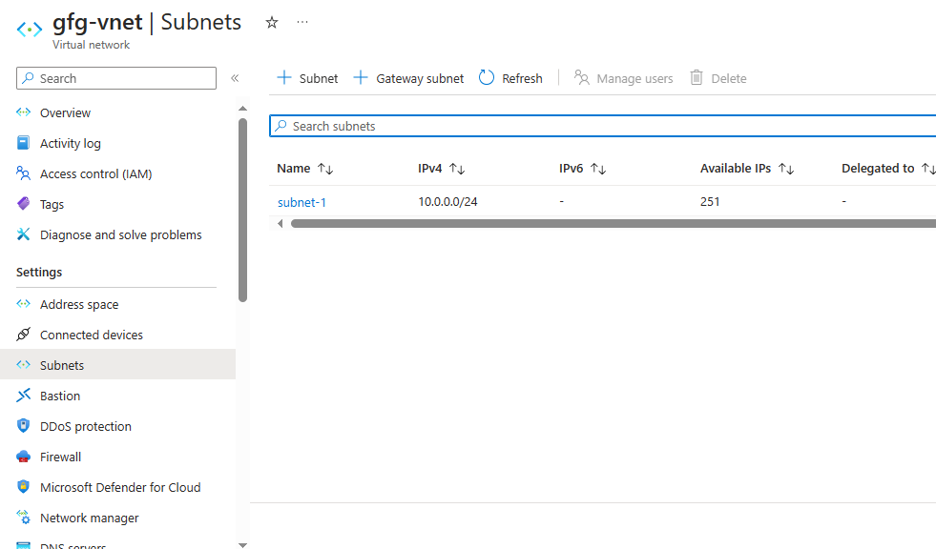
Task: Click the purple Tags icon
Action: coord(23,203)
